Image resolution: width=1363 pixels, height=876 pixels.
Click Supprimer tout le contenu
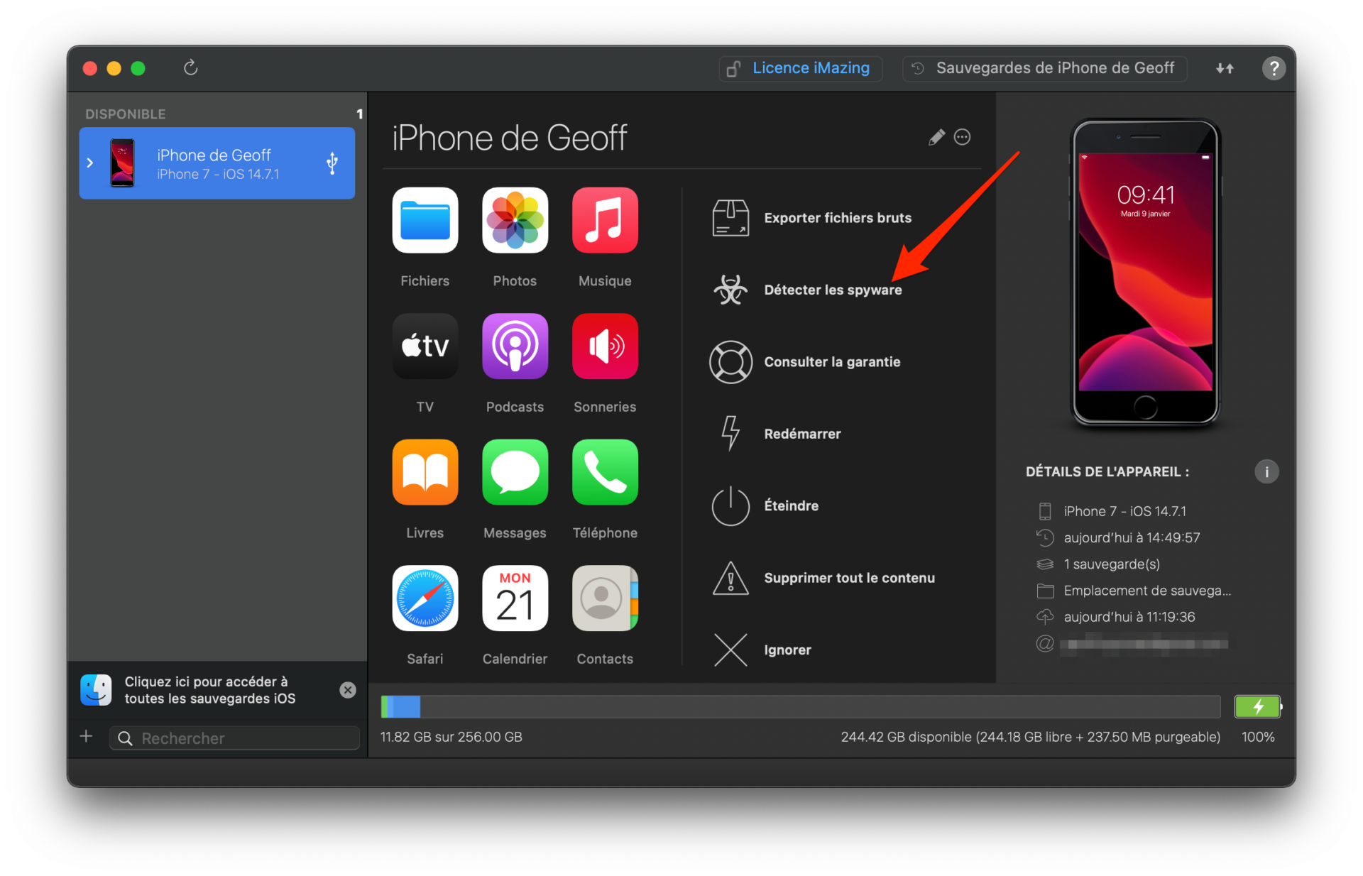[x=823, y=578]
